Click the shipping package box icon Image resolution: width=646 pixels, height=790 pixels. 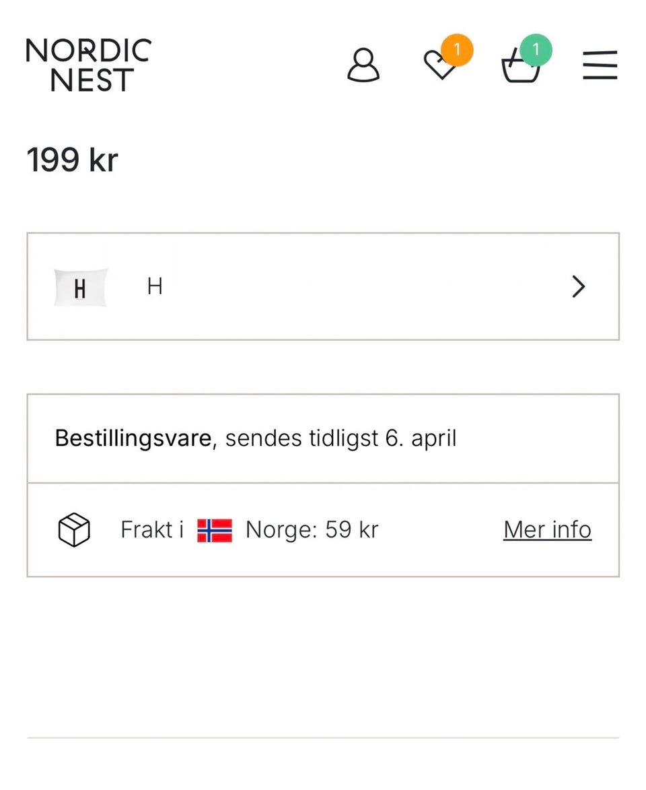tap(74, 530)
